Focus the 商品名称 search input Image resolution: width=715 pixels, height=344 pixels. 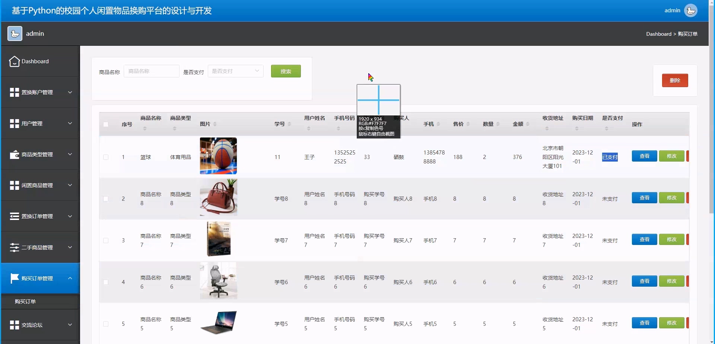click(x=152, y=71)
